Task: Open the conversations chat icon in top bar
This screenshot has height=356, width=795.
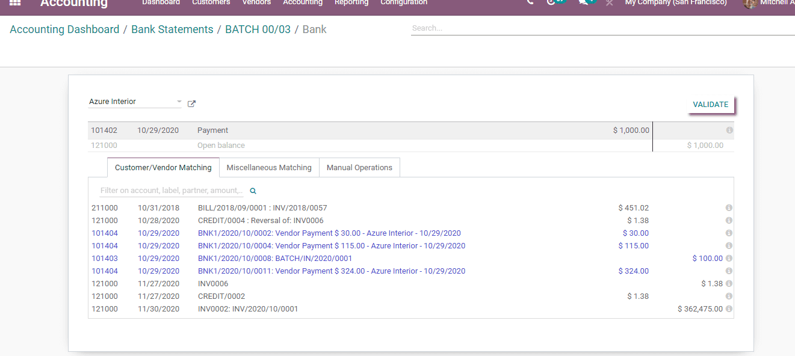Action: pyautogui.click(x=583, y=2)
